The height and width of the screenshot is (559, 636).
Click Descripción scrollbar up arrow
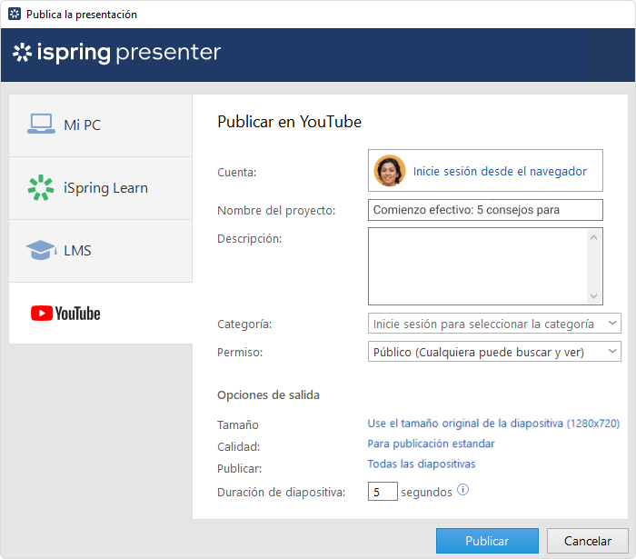594,238
